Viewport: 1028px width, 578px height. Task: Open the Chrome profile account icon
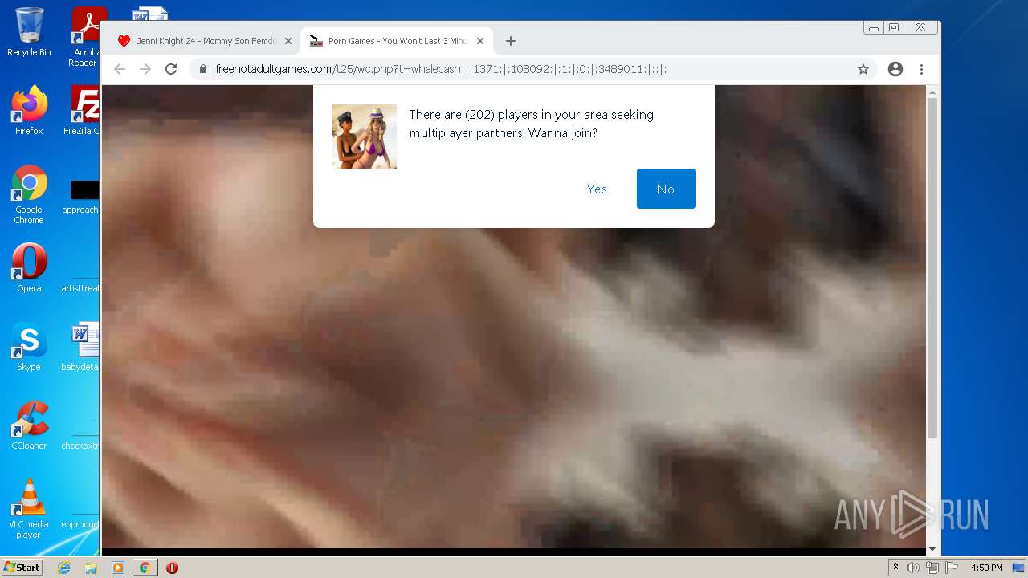[x=895, y=69]
